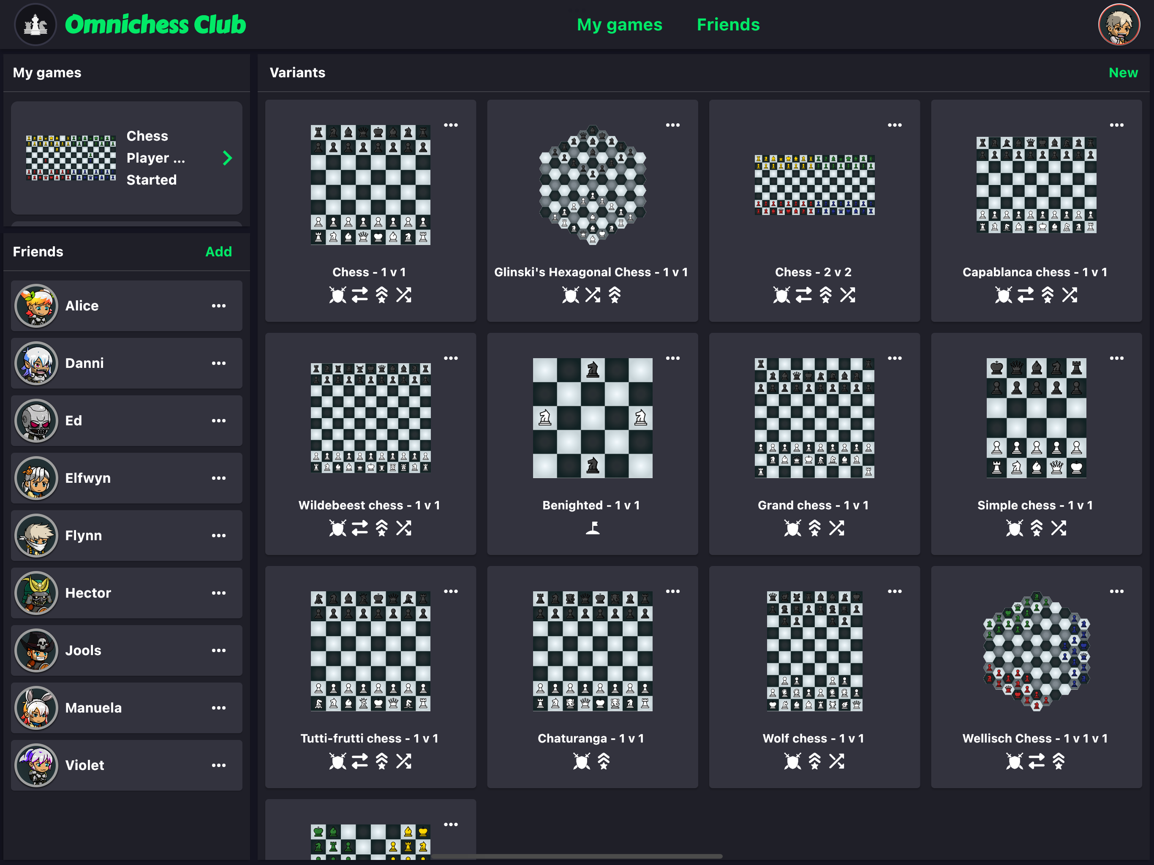Open more options on Wolf chess card
The height and width of the screenshot is (865, 1154).
coord(895,591)
